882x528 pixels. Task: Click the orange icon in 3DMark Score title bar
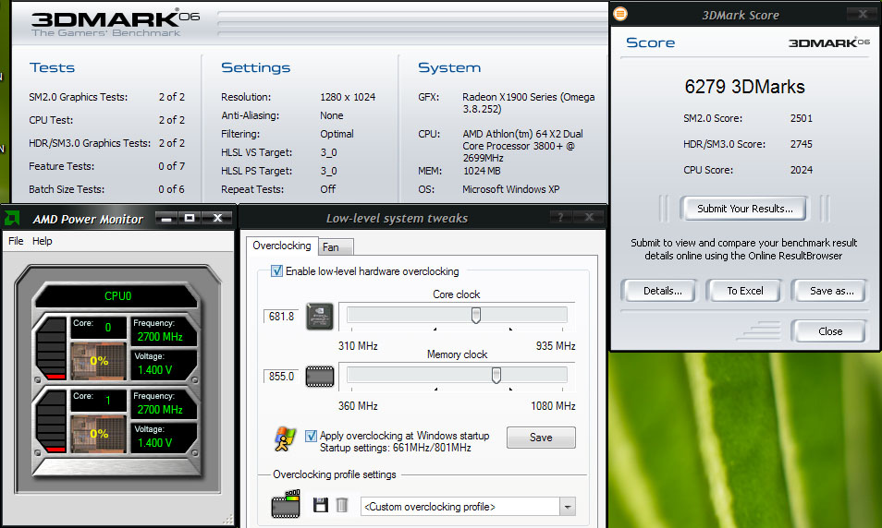[620, 14]
